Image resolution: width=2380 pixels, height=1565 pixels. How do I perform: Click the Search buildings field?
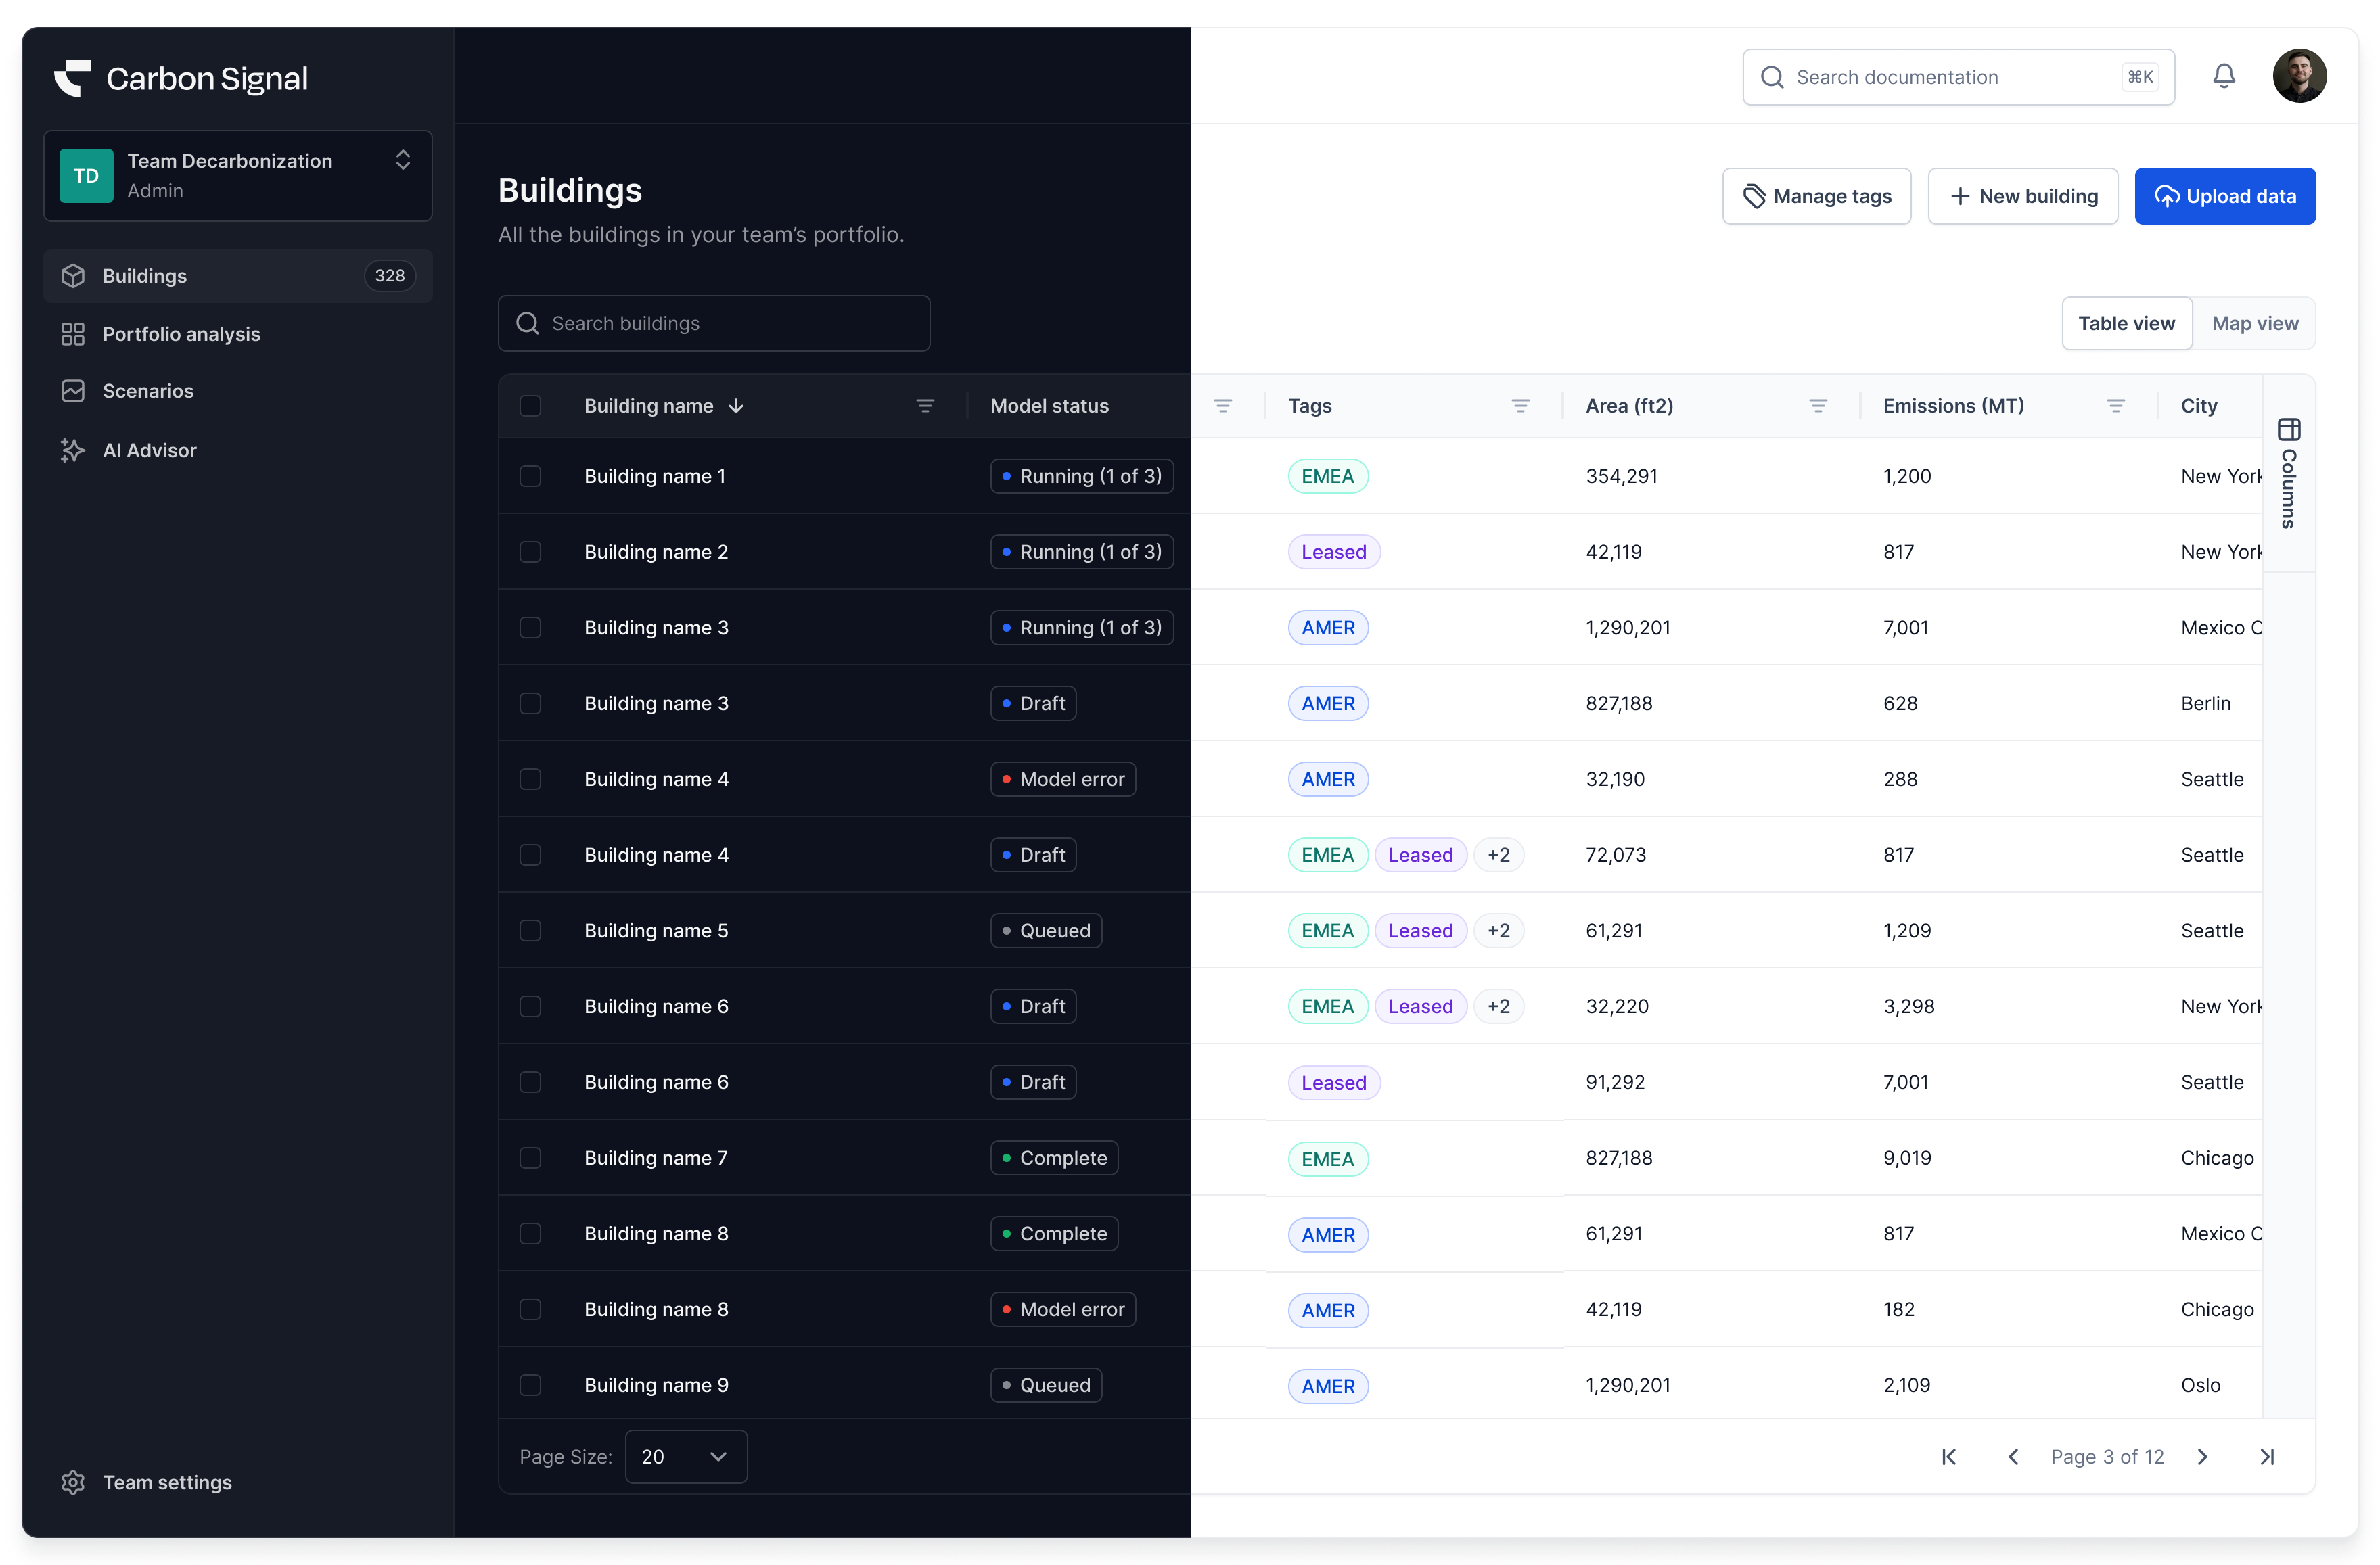click(x=714, y=323)
